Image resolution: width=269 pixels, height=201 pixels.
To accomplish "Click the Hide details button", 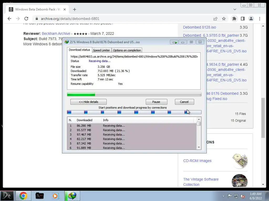I will pyautogui.click(x=89, y=102).
